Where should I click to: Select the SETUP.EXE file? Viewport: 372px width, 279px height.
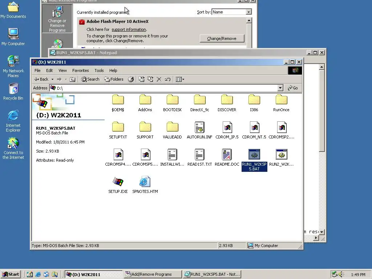click(x=118, y=185)
